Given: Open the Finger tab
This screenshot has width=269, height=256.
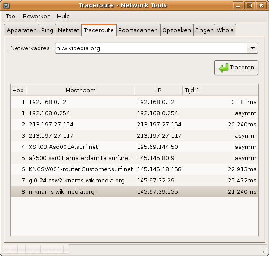Looking at the screenshot, I should [204, 30].
